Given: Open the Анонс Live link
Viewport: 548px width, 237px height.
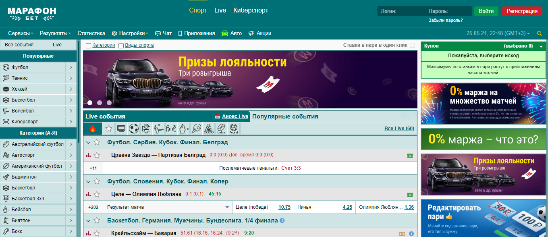Looking at the screenshot, I should (x=235, y=116).
